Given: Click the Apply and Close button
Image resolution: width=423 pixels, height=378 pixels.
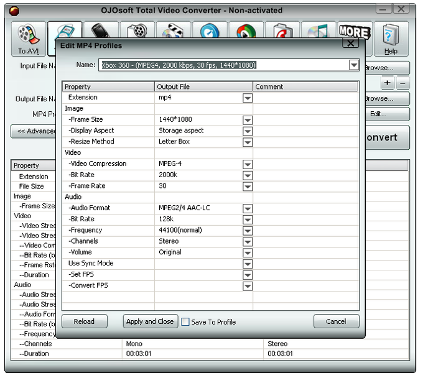Looking at the screenshot, I should [151, 321].
